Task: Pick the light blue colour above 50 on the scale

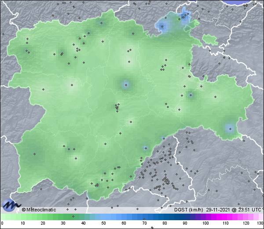Action: [104, 217]
